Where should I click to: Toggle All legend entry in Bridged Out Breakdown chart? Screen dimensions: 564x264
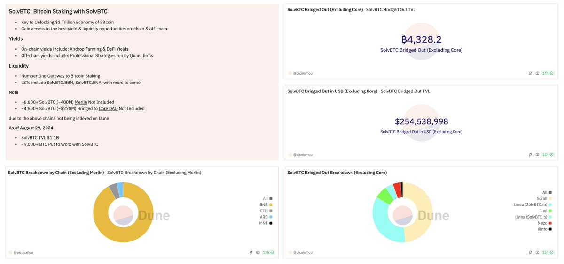[547, 192]
